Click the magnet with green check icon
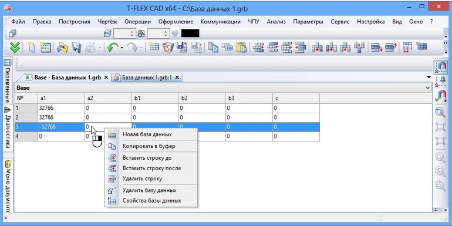The width and height of the screenshot is (452, 226). pos(440,96)
